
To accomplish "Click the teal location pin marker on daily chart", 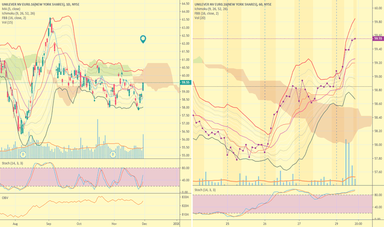I will (x=143, y=39).
